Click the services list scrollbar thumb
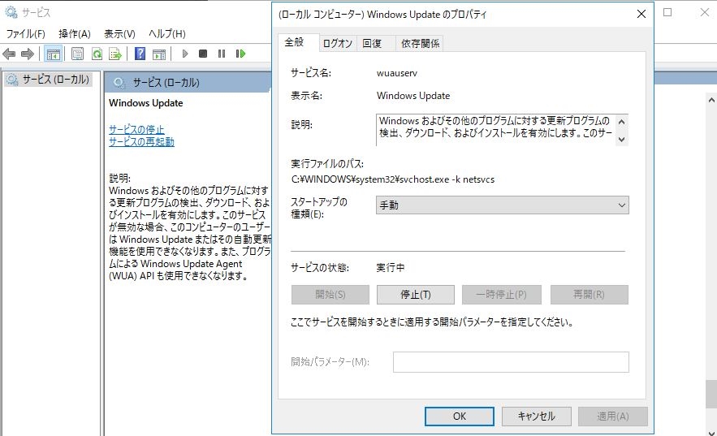Screen dimensions: 717x436 pos(711,394)
